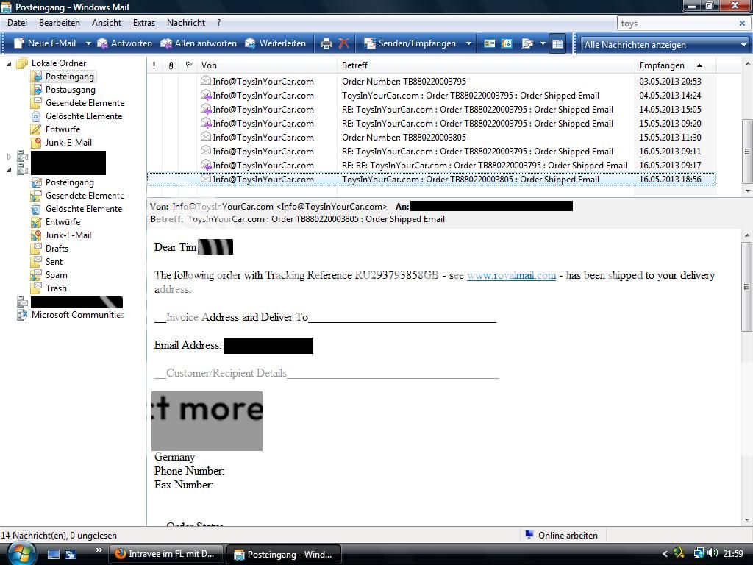753x565 pixels.
Task: Open the Neue E-Mail dropdown arrow
Action: tap(88, 44)
